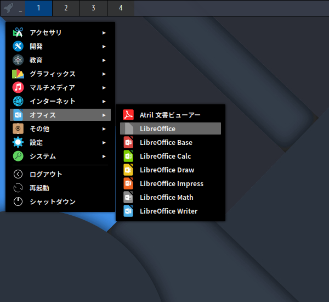Click the LibreOffice Writer icon
This screenshot has width=329, height=302.
coord(128,211)
